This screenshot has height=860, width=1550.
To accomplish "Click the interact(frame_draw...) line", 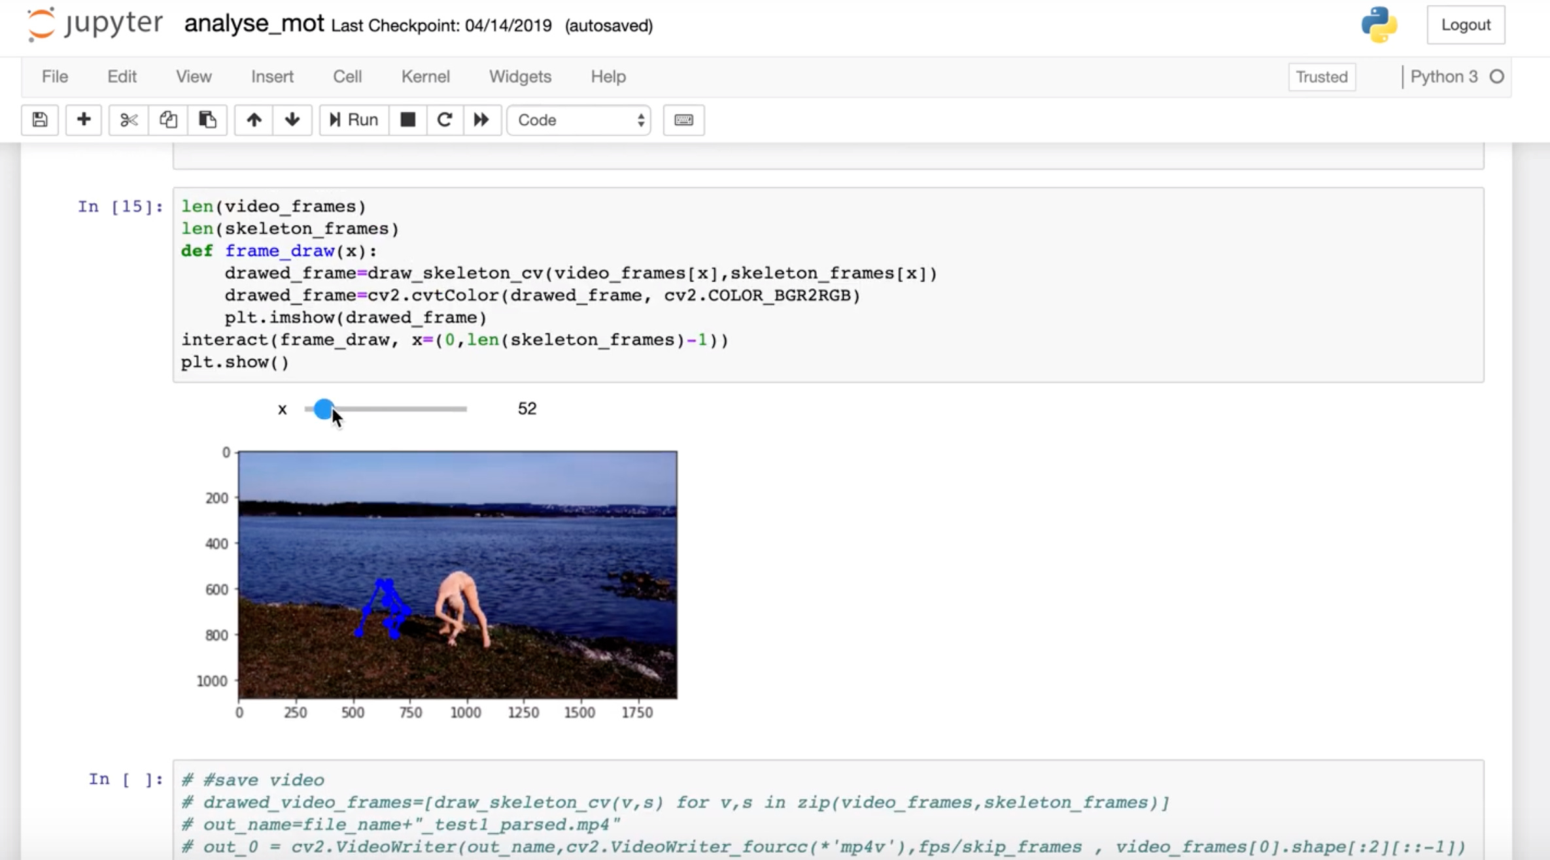I will [x=455, y=340].
